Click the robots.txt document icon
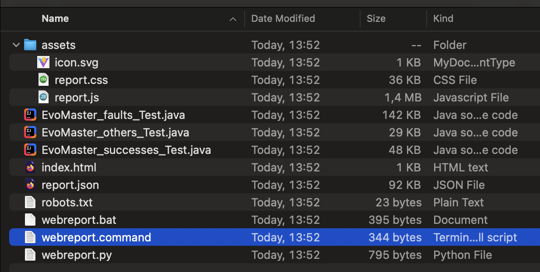This screenshot has width=540, height=272. tap(30, 202)
